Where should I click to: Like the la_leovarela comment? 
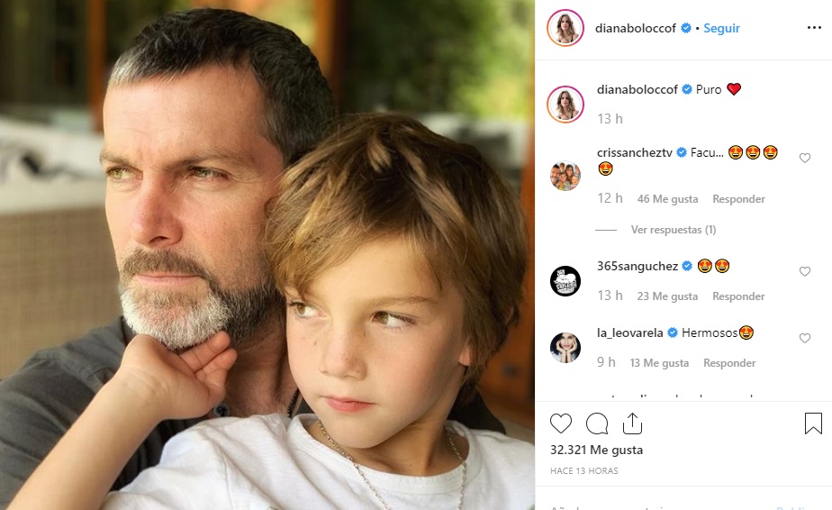pos(805,338)
